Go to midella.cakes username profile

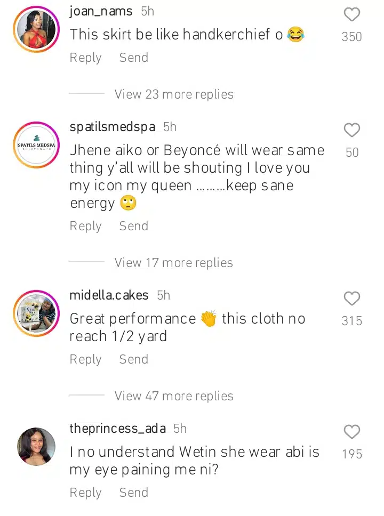point(109,295)
